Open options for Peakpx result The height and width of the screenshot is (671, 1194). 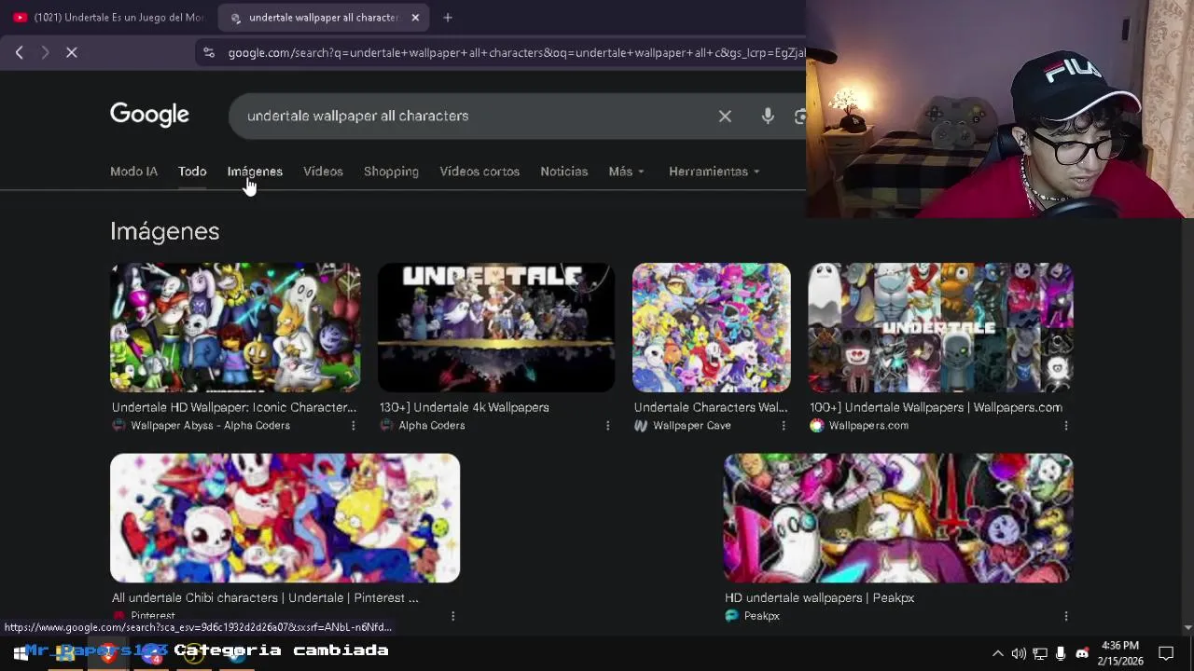pyautogui.click(x=1066, y=616)
